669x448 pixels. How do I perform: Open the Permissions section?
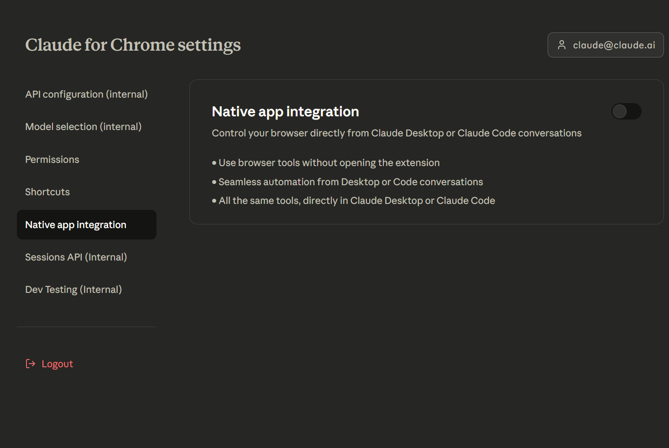click(52, 160)
